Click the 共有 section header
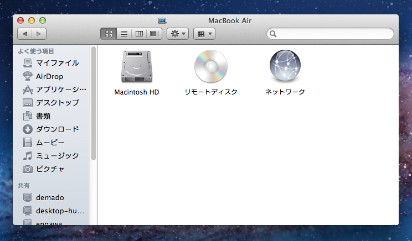Image resolution: width=412 pixels, height=241 pixels. point(24,186)
